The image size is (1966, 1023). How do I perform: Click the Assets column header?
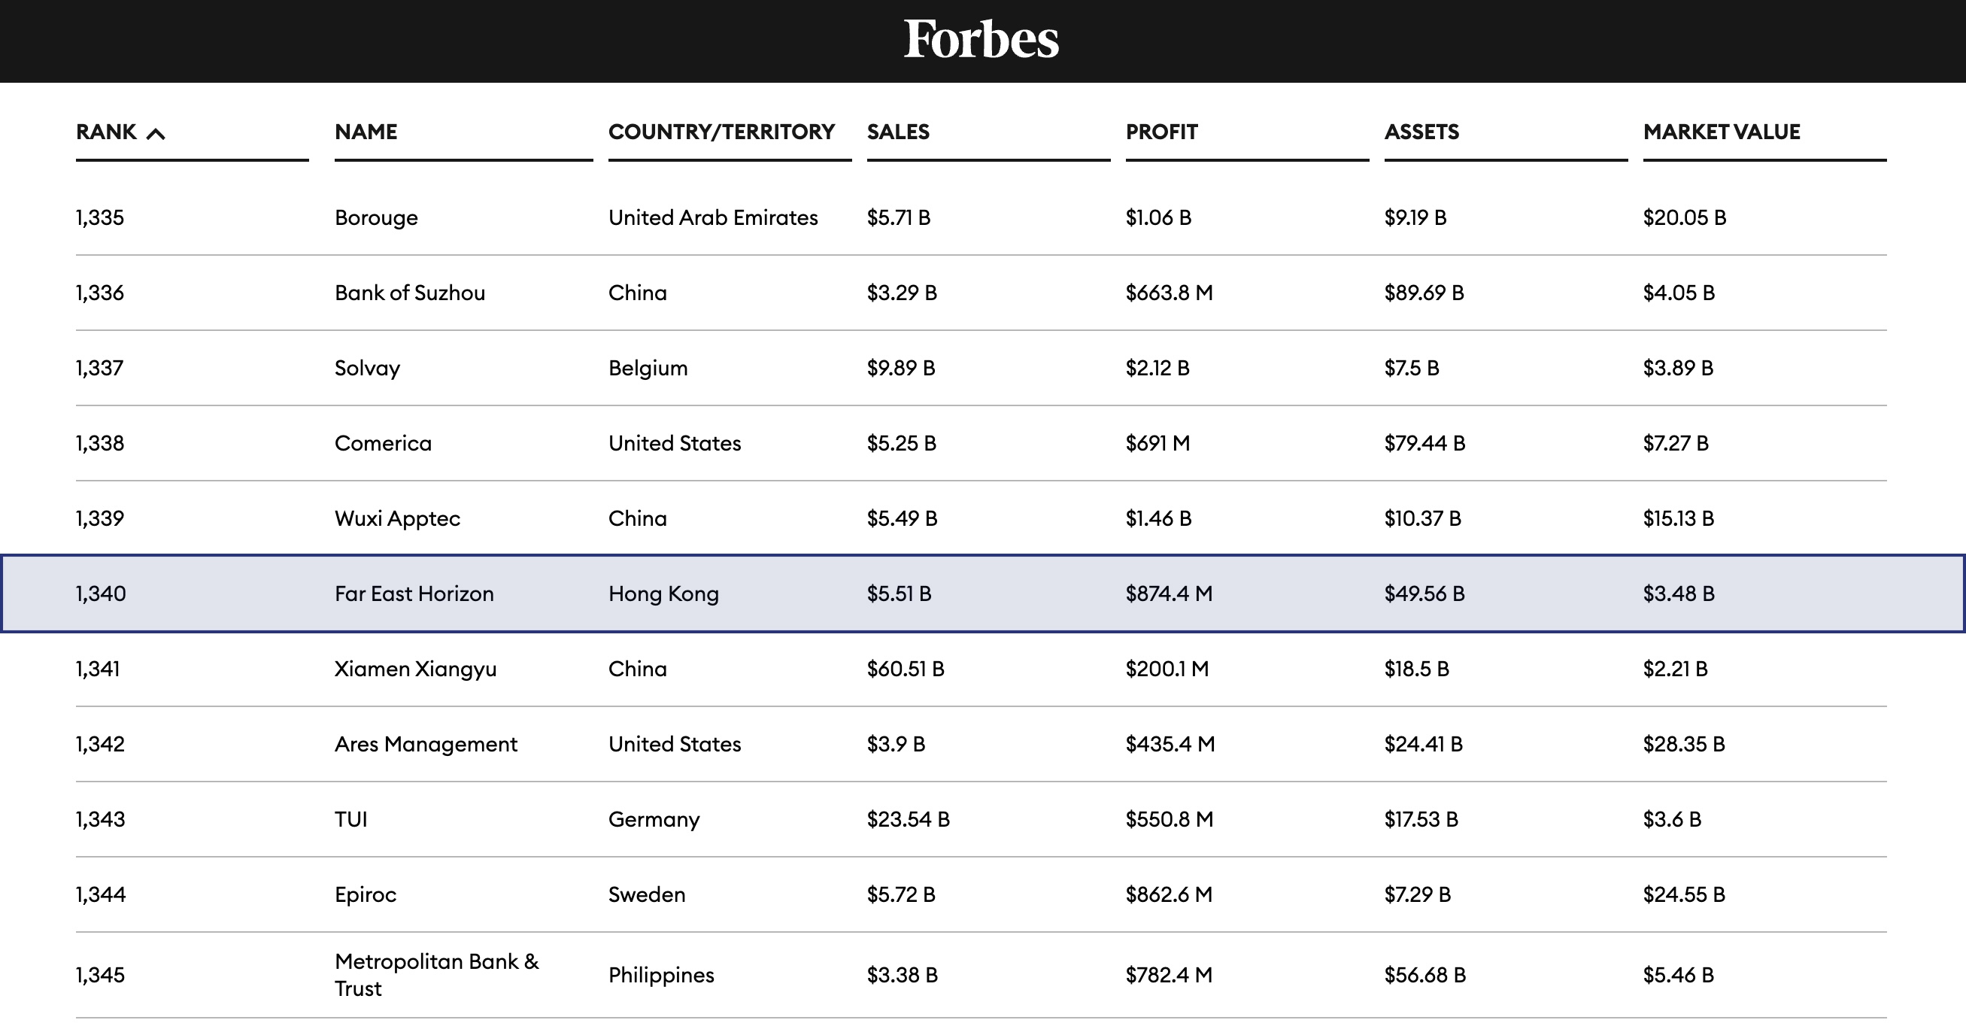1421,132
